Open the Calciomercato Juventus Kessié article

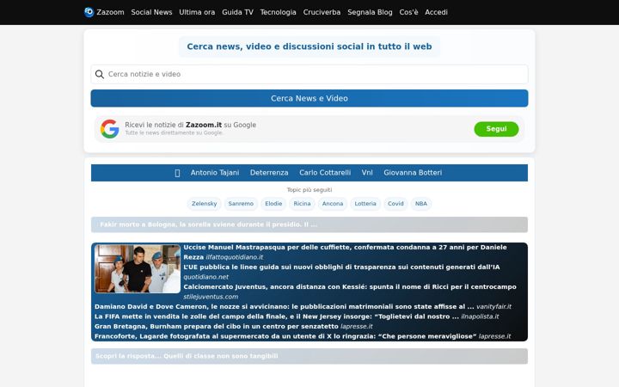pos(350,287)
